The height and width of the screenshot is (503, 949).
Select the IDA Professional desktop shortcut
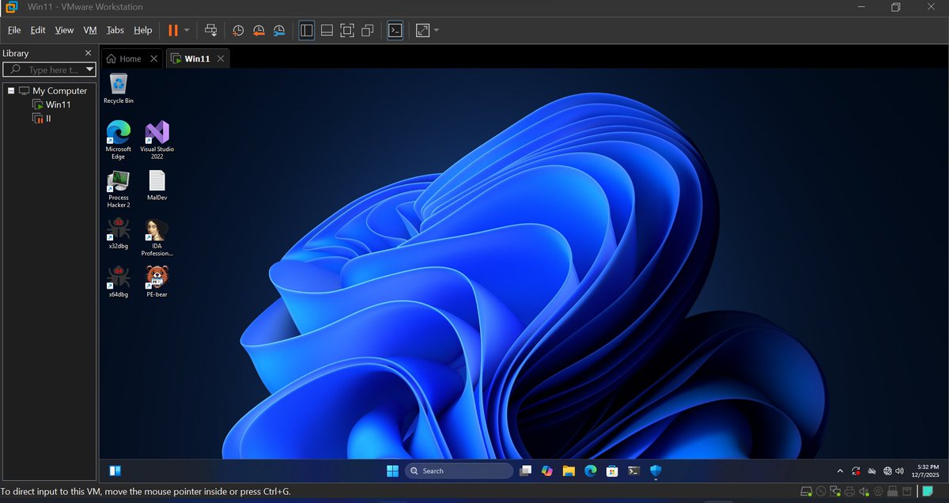(x=157, y=237)
